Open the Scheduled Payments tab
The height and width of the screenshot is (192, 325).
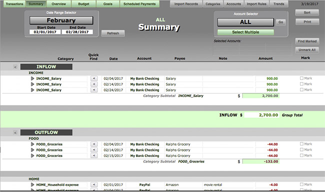139,4
